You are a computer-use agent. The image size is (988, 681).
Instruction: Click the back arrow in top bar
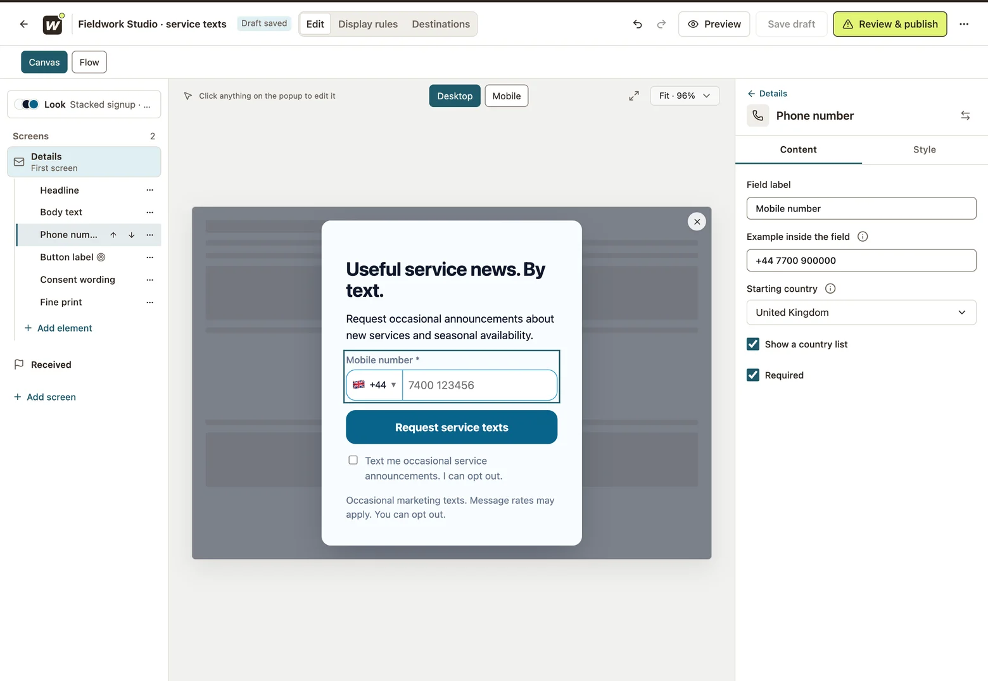pyautogui.click(x=24, y=24)
